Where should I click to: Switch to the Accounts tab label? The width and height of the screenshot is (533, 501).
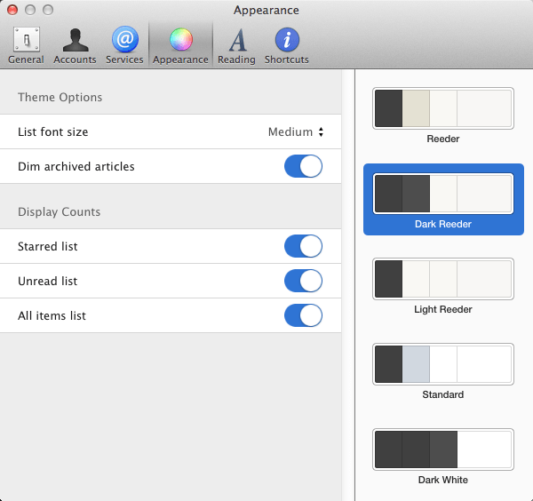tap(75, 60)
